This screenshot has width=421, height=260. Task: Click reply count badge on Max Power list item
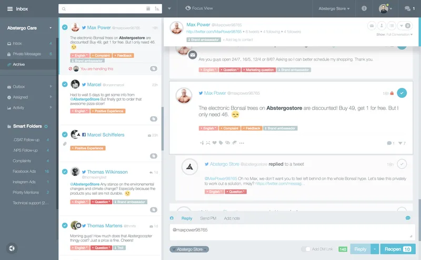pyautogui.click(x=154, y=69)
